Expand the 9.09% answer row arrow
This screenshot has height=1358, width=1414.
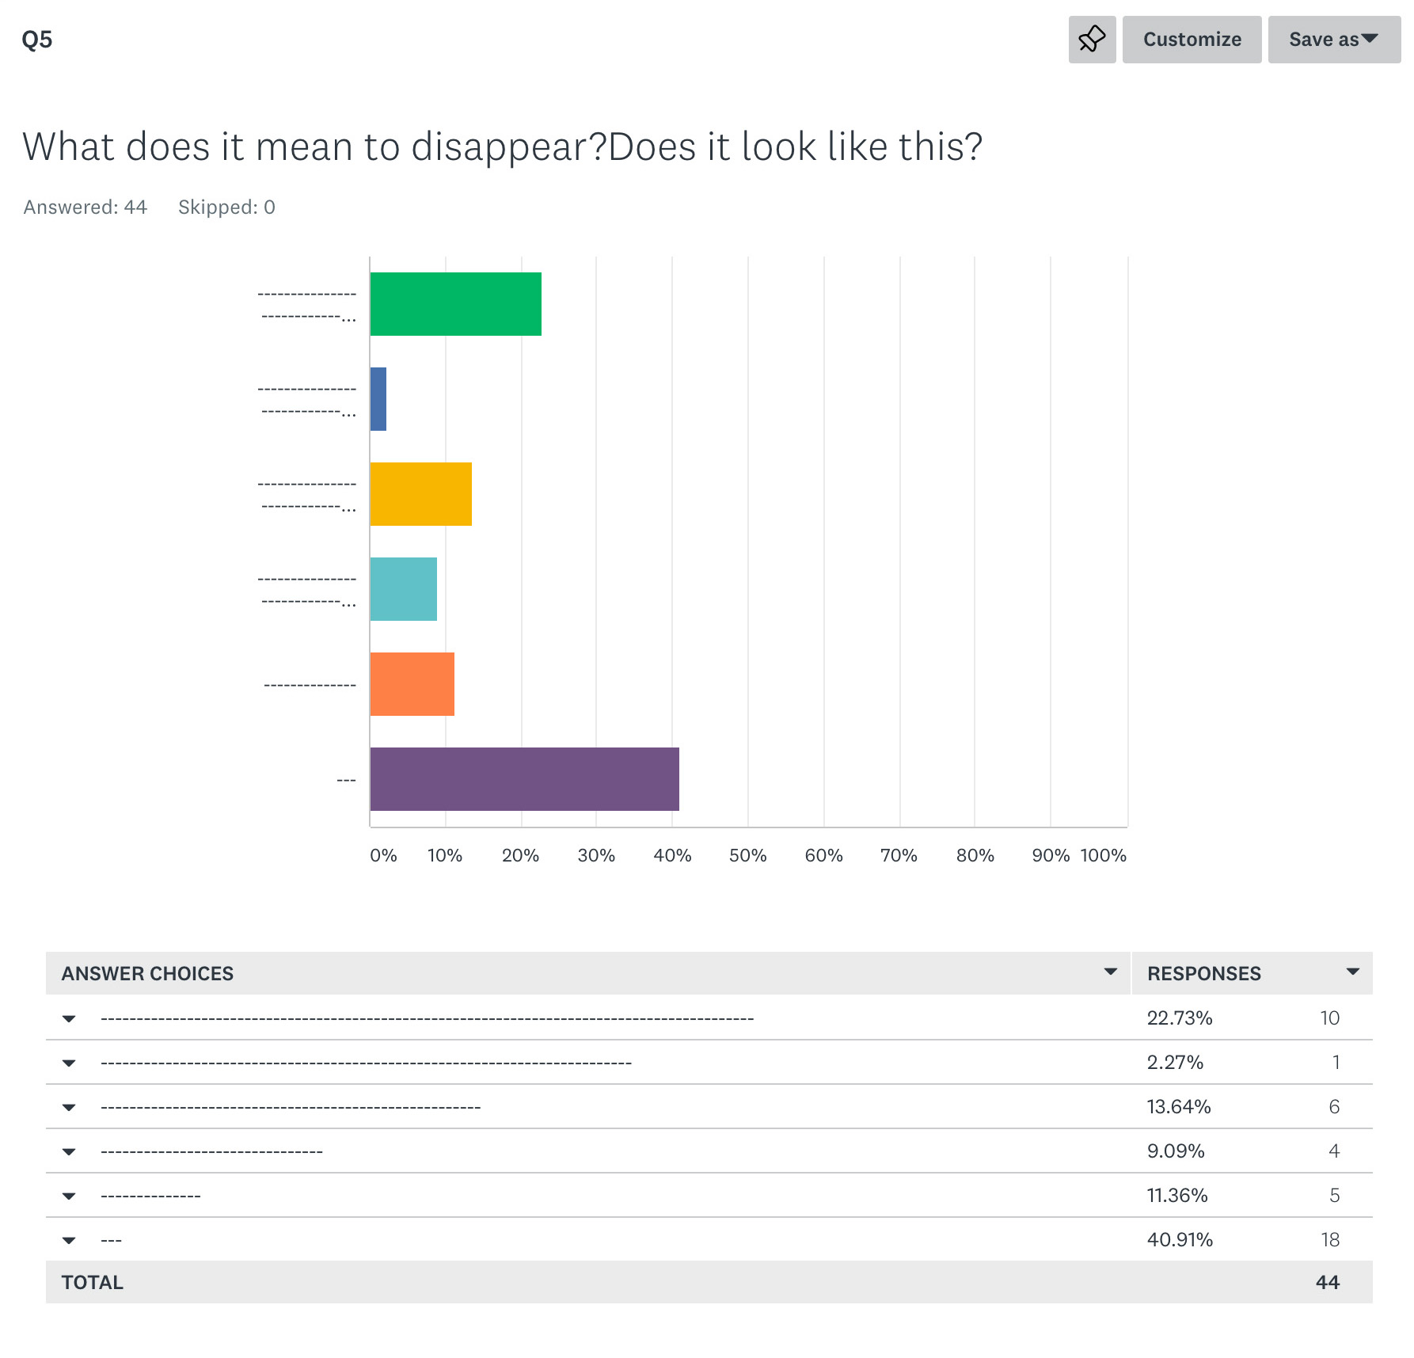coord(69,1152)
